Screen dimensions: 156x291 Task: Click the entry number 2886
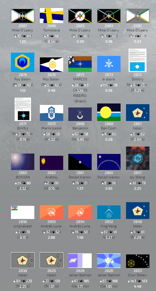pyautogui.click(x=52, y=26)
